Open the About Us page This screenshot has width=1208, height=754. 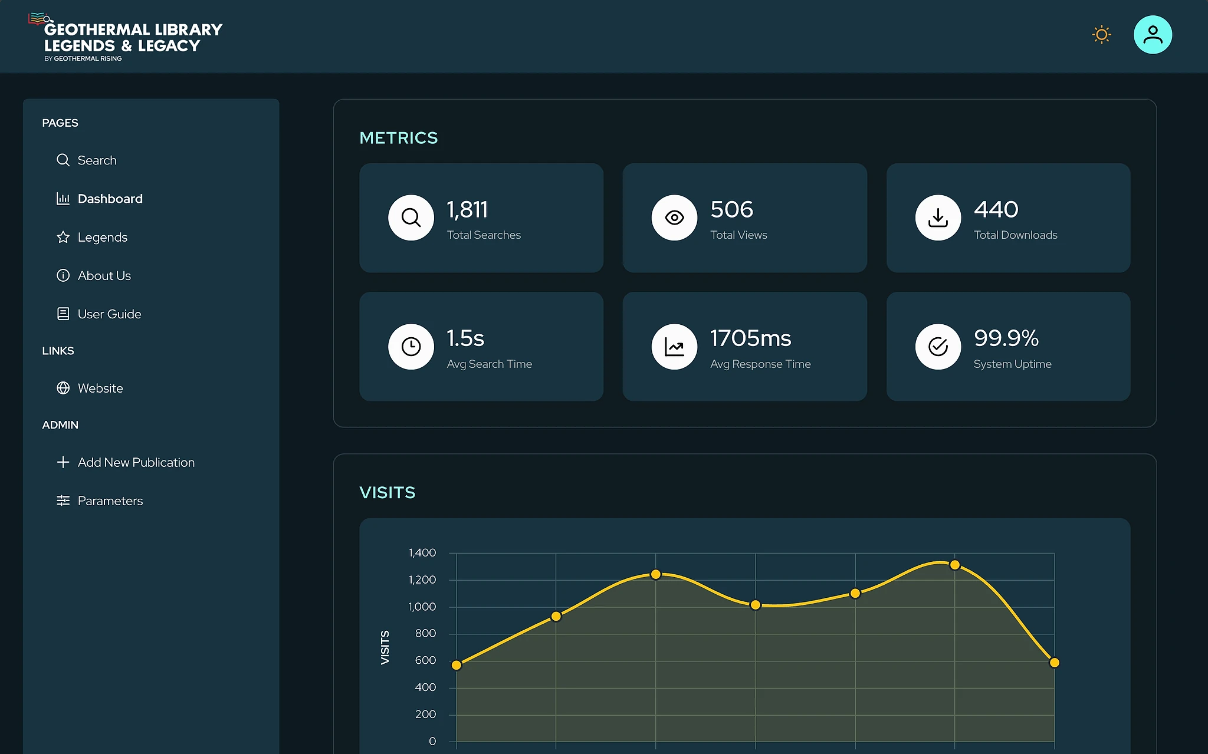pyautogui.click(x=104, y=275)
